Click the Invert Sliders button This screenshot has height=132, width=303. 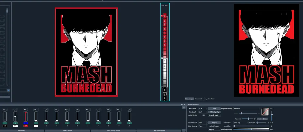68,131
